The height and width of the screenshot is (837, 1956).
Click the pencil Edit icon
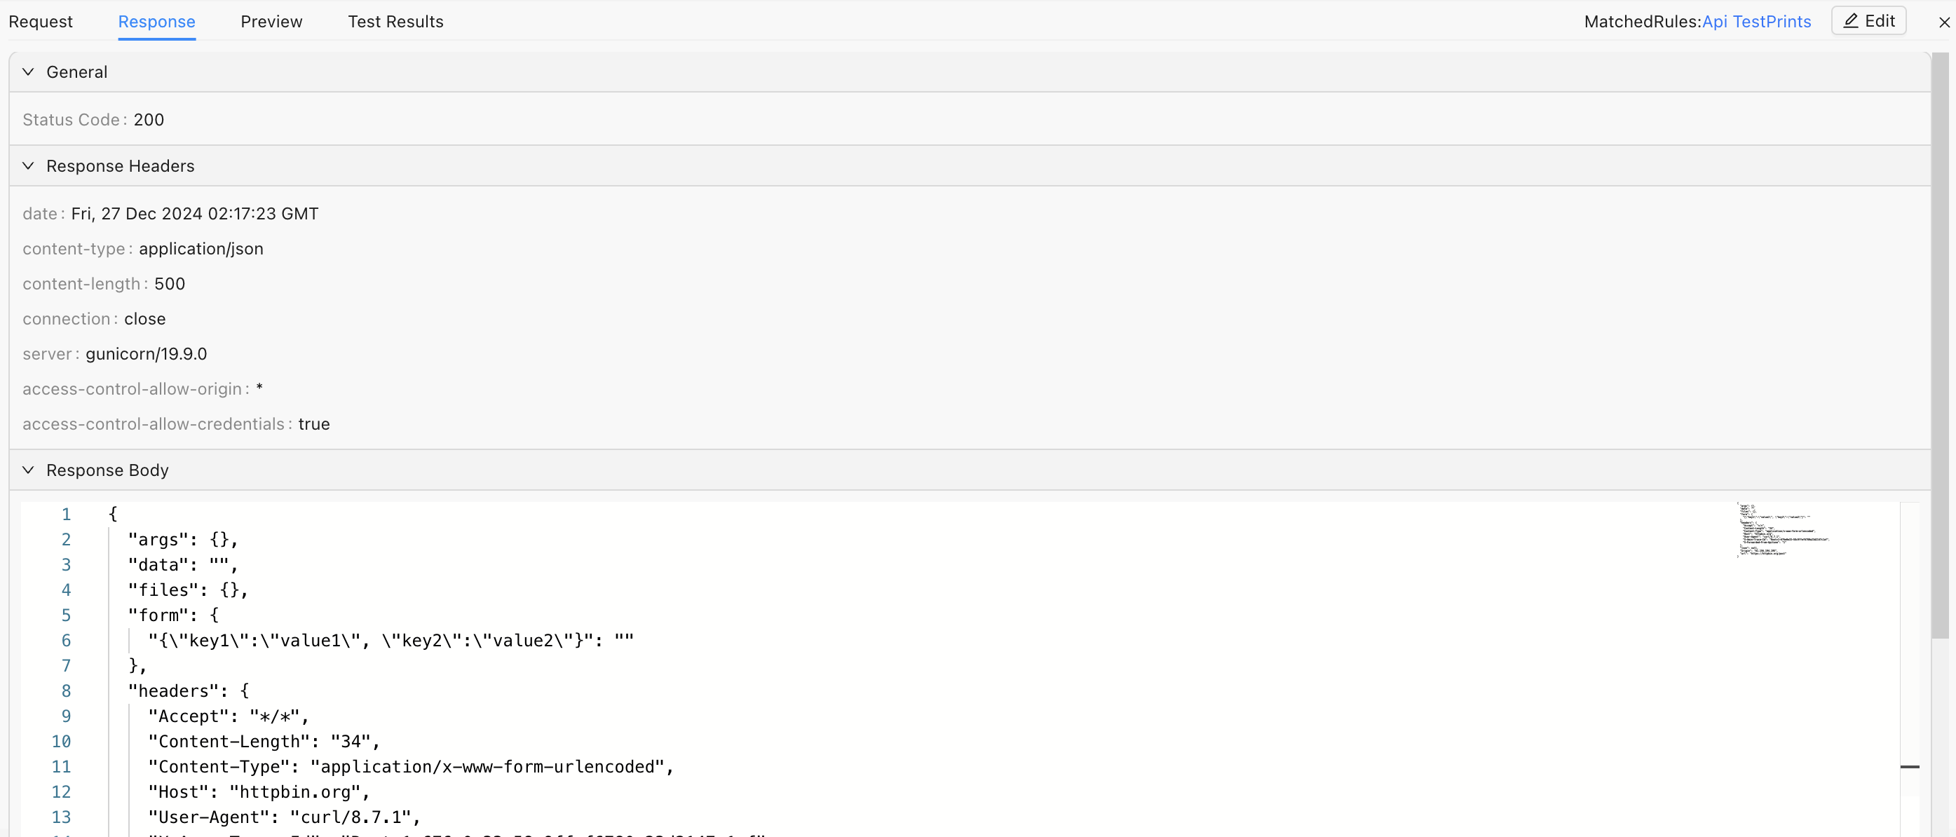[1852, 21]
